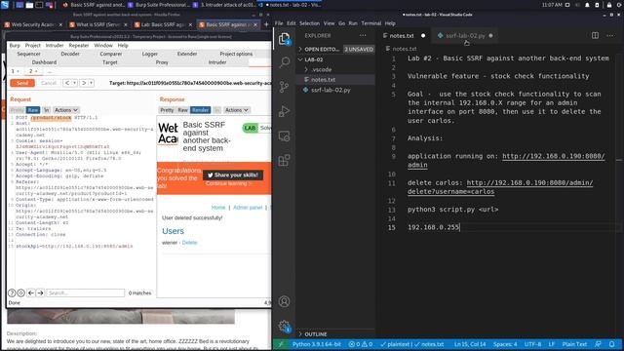This screenshot has width=624, height=351.
Task: Open history back dropdown arrow in Repeater
Action: coord(74,83)
